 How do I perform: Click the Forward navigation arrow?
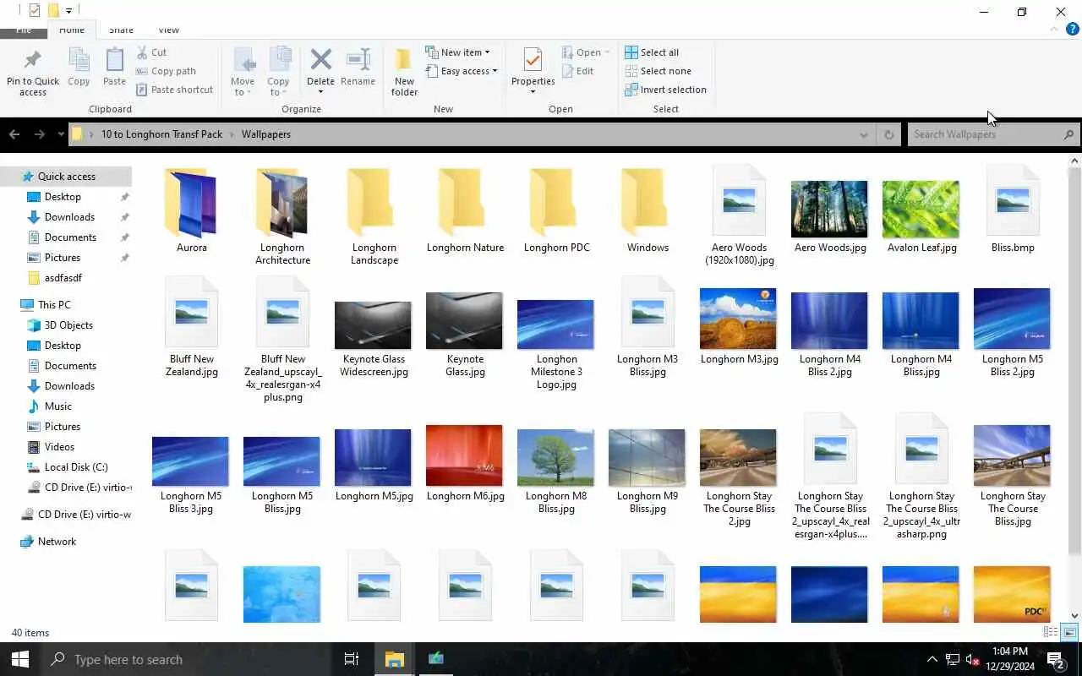tap(40, 134)
